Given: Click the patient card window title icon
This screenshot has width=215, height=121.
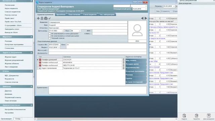Looking at the screenshot, I should pos(37,2).
